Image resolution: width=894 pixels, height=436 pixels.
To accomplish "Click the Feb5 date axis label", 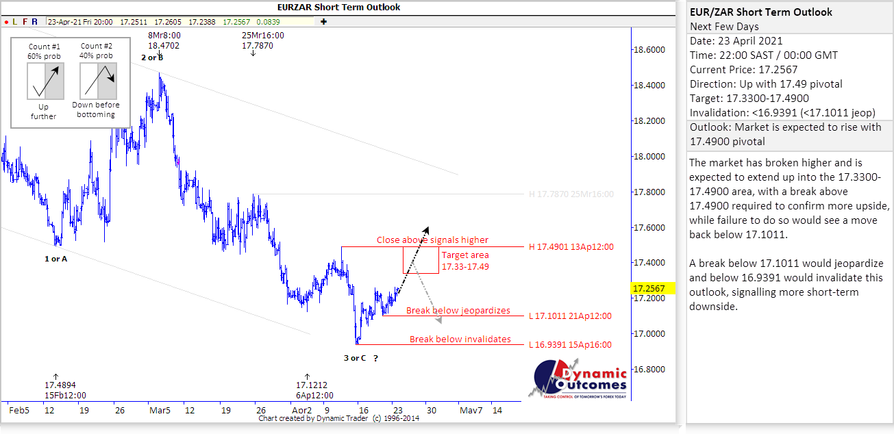I will click(x=19, y=411).
